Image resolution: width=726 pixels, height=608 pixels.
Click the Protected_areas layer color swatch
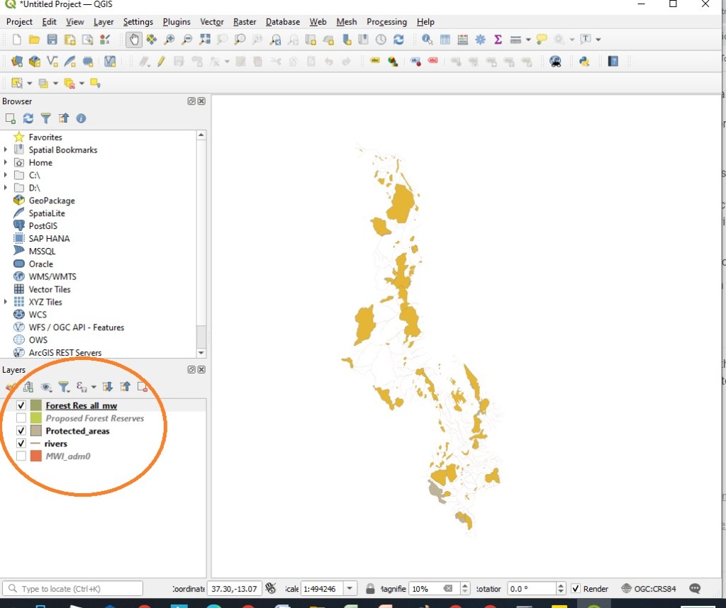click(36, 431)
